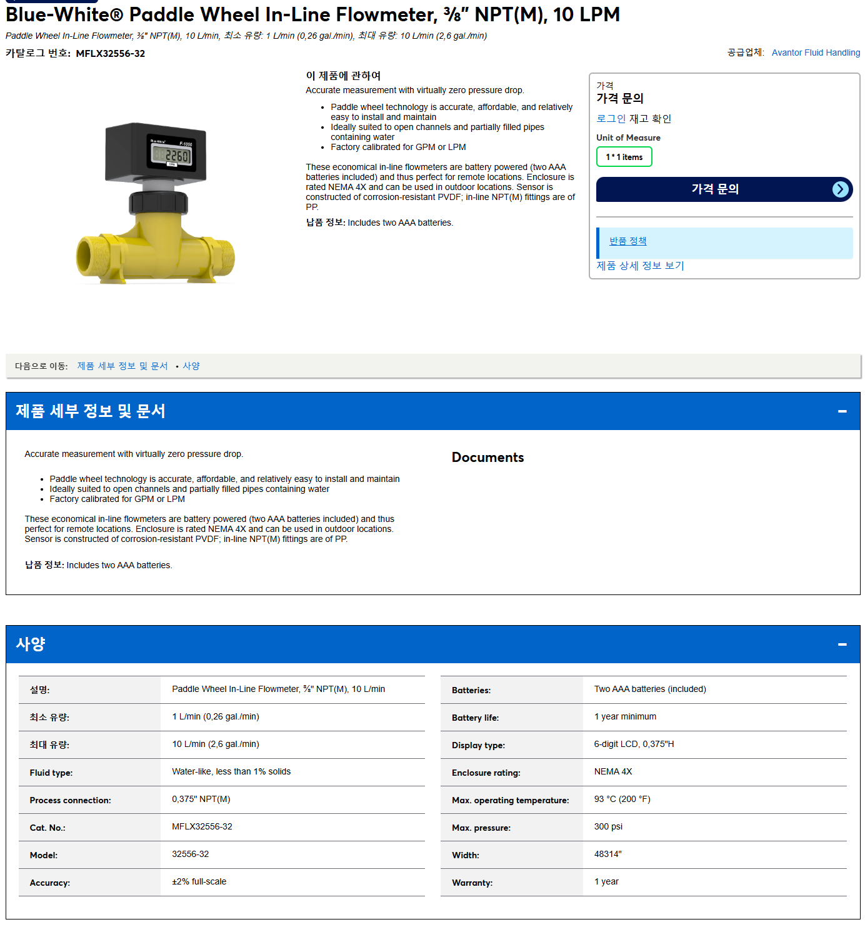Select the 1 * 1 items unit option
Image resolution: width=865 pixels, height=932 pixels.
(624, 157)
